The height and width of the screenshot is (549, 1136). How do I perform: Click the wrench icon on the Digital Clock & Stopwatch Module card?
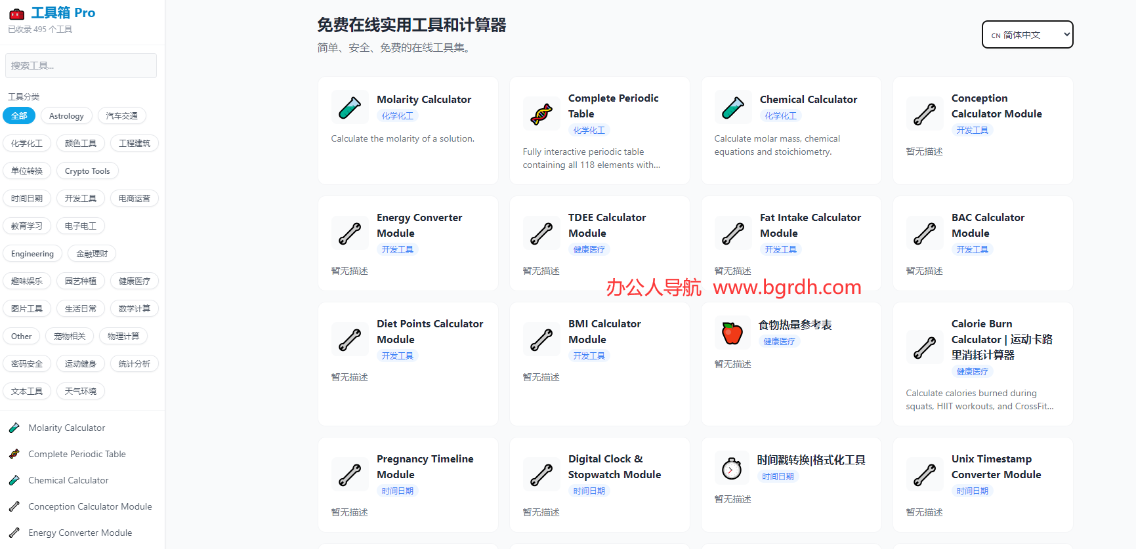(x=541, y=474)
